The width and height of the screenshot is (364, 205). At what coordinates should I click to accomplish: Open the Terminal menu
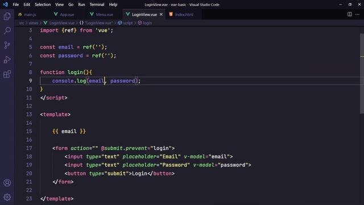(x=97, y=5)
